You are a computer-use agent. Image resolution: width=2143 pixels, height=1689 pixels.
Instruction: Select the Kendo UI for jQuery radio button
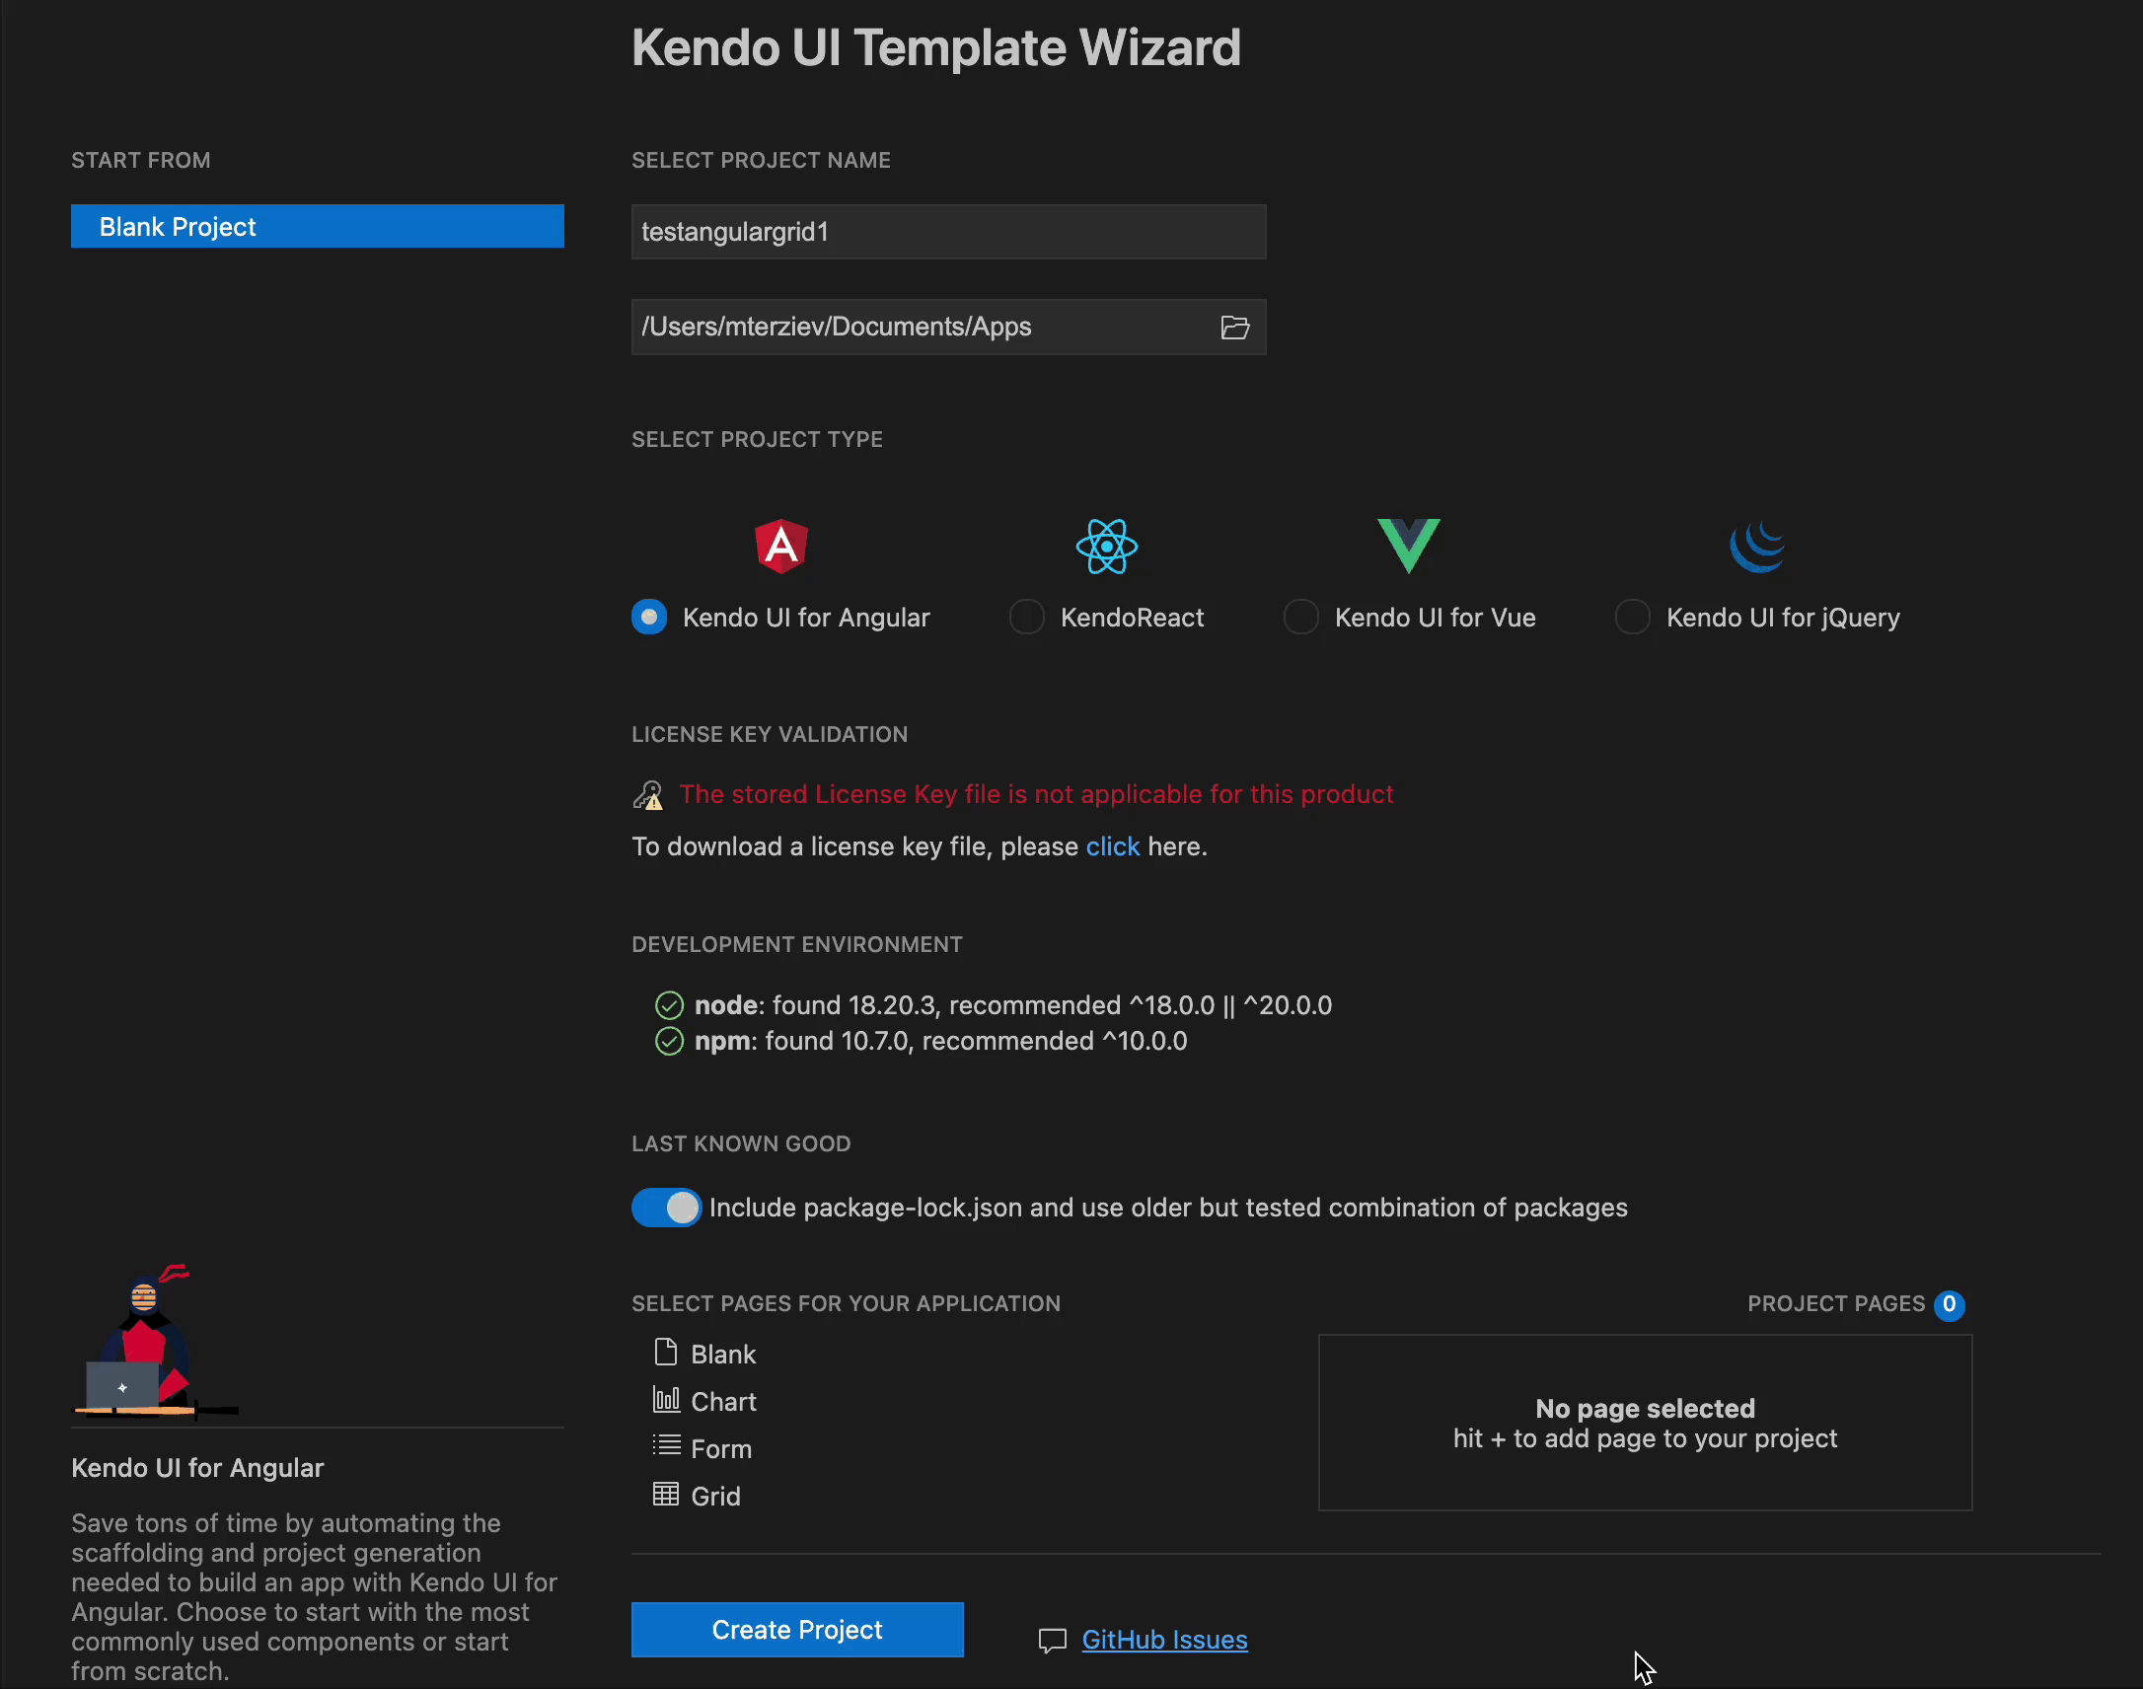(1632, 617)
